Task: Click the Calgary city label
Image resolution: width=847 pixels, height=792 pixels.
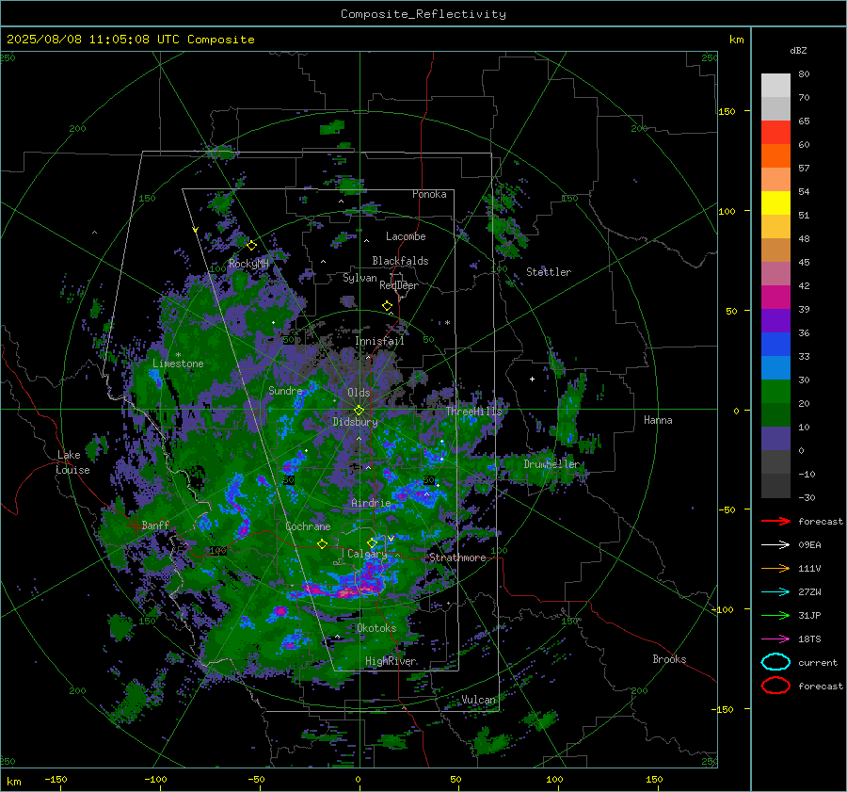Action: [367, 554]
